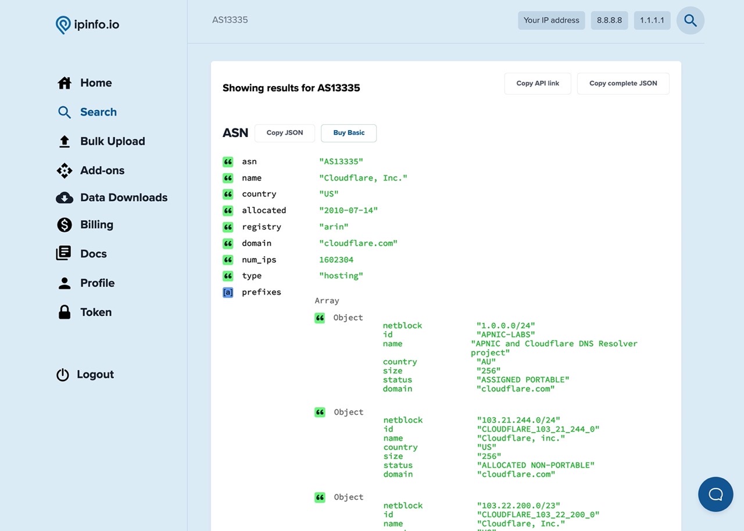The image size is (744, 531).
Task: Click the Search magnifier sidebar icon
Action: point(65,112)
